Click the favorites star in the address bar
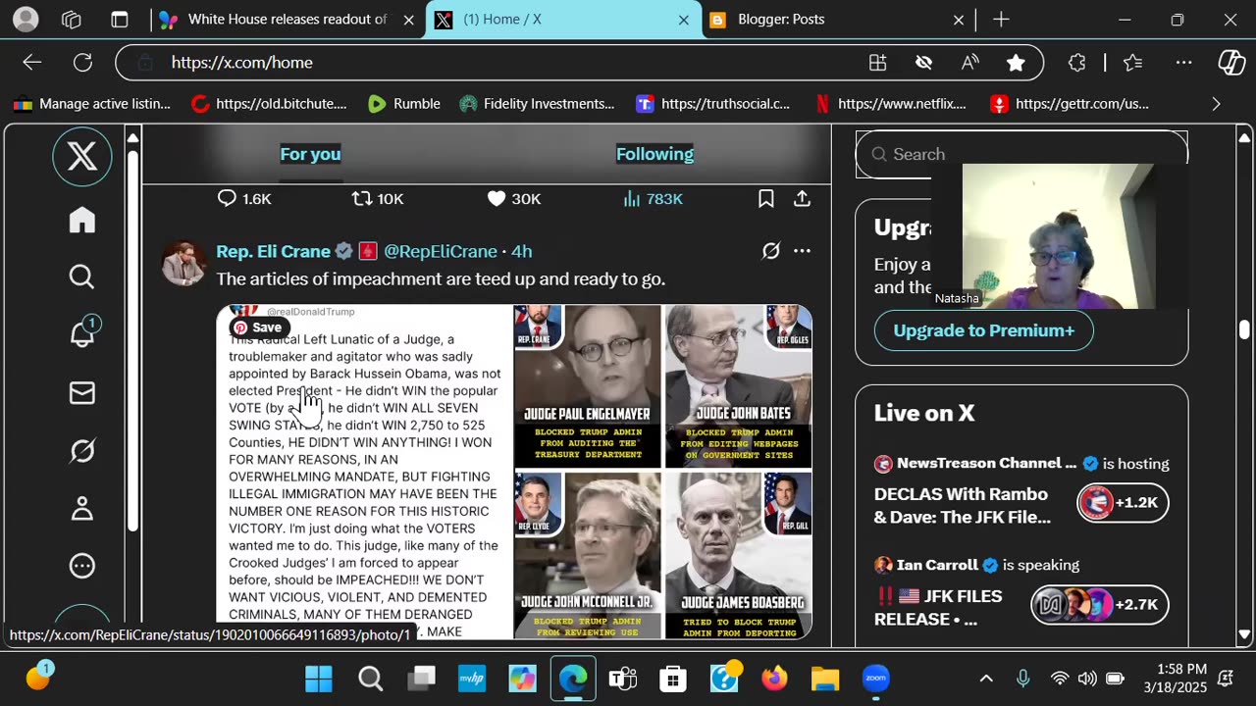Screen dimensions: 1256x706 (1016, 63)
